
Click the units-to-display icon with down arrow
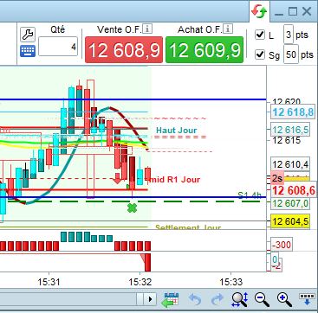[307, 299]
